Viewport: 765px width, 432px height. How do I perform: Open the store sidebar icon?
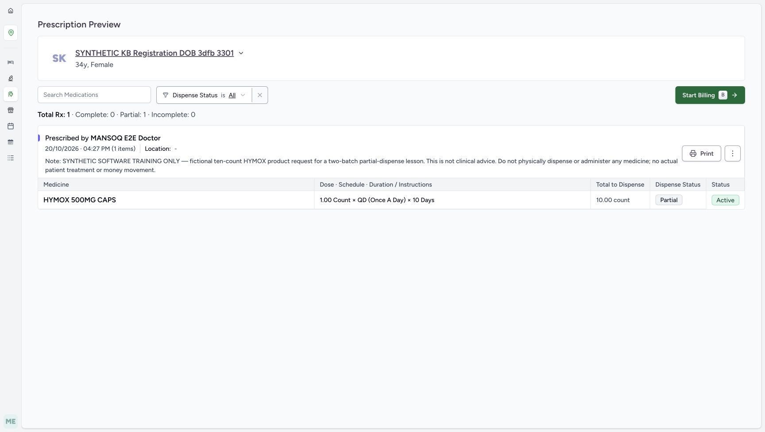point(11,110)
